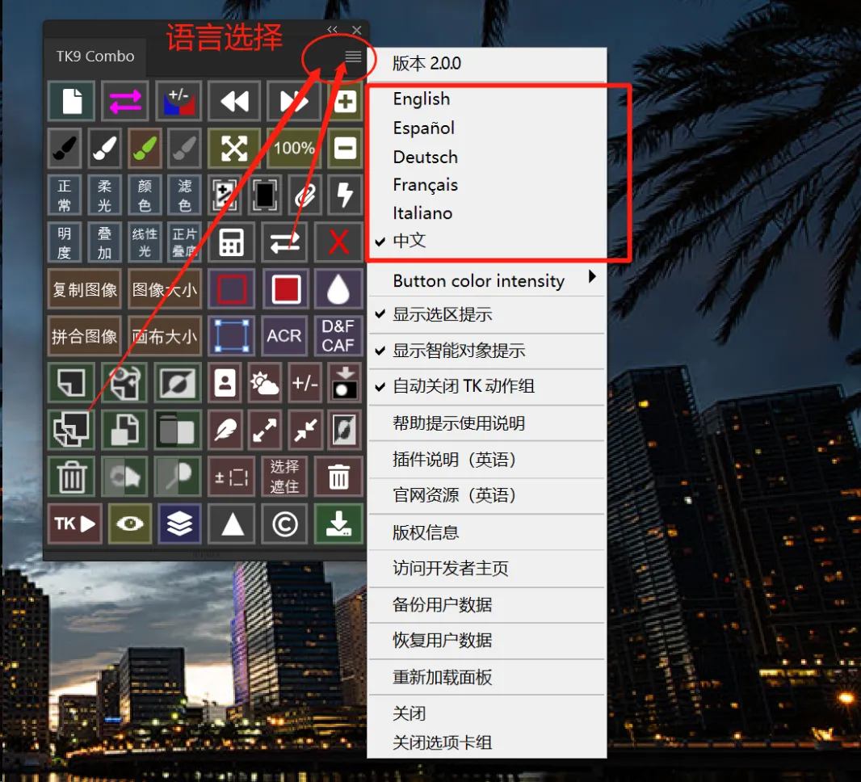Image resolution: width=861 pixels, height=782 pixels.
Task: Open the panel hamburger menu
Action: [x=351, y=57]
